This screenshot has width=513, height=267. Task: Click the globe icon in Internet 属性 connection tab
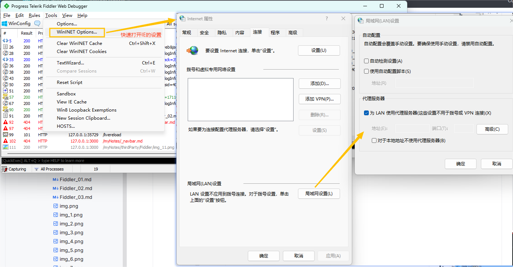193,50
